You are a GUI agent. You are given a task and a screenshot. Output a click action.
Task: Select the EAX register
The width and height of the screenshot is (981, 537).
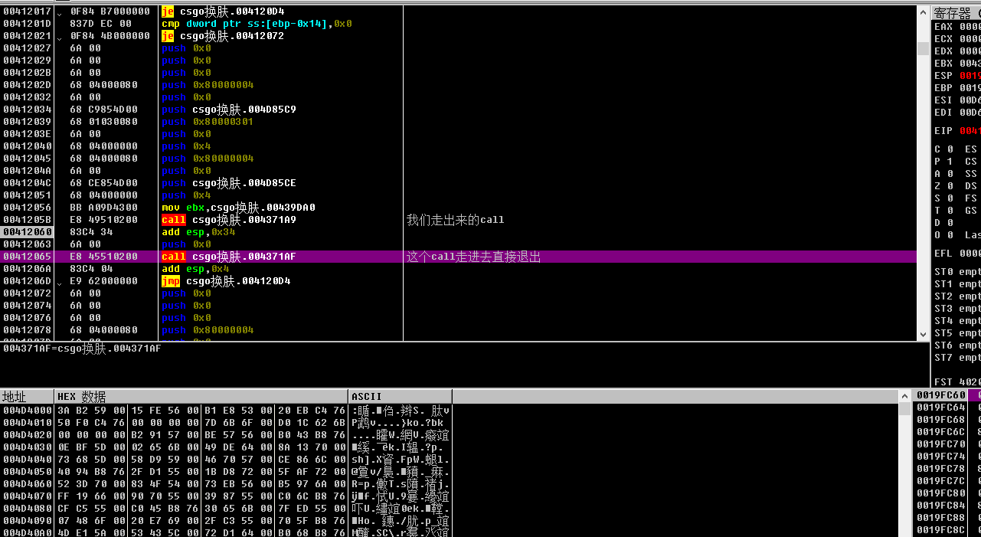[x=957, y=27]
